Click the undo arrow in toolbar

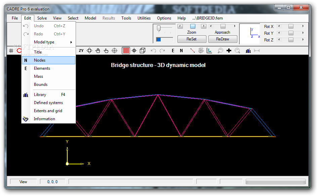point(153,51)
